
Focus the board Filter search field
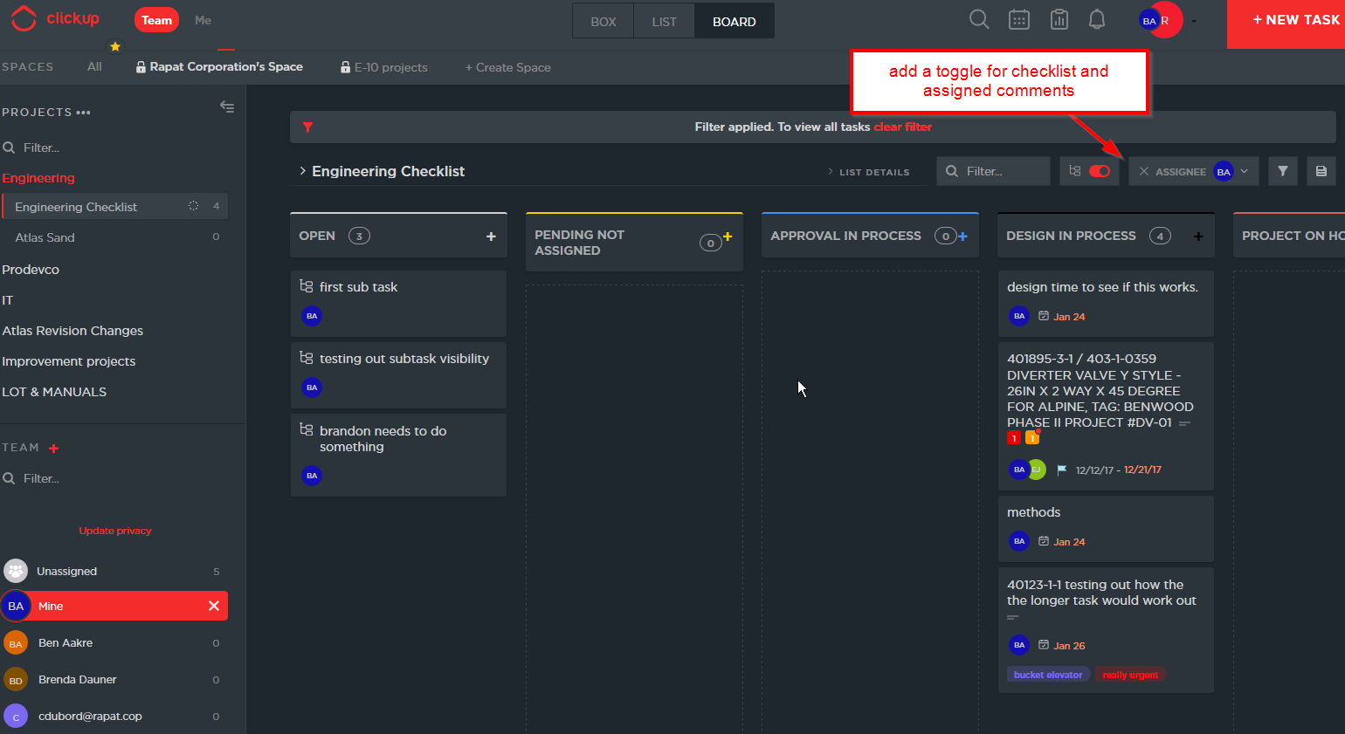pyautogui.click(x=993, y=171)
